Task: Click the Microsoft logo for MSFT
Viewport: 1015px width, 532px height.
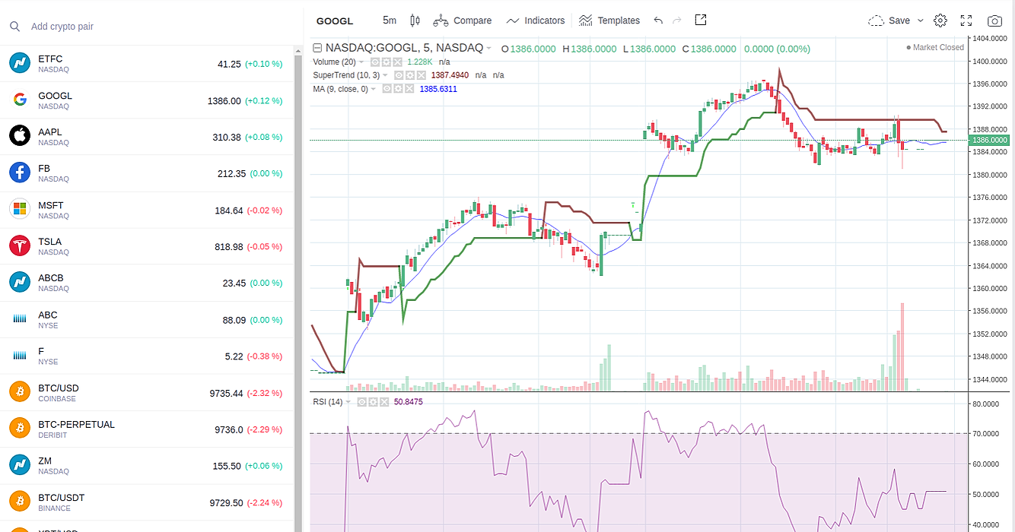Action: (x=19, y=209)
